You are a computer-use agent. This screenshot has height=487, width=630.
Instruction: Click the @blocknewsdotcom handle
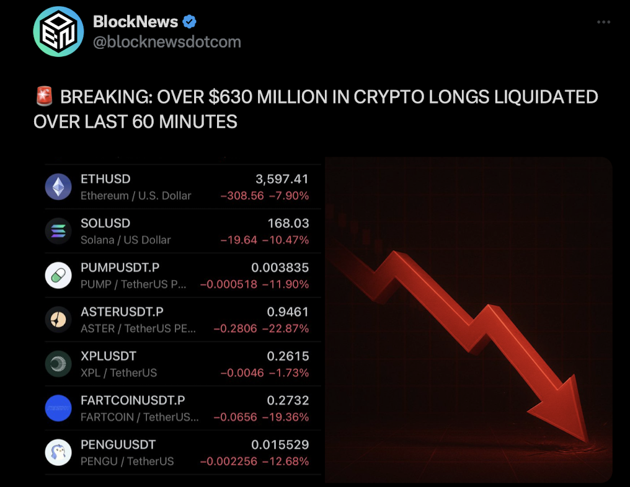(x=167, y=42)
